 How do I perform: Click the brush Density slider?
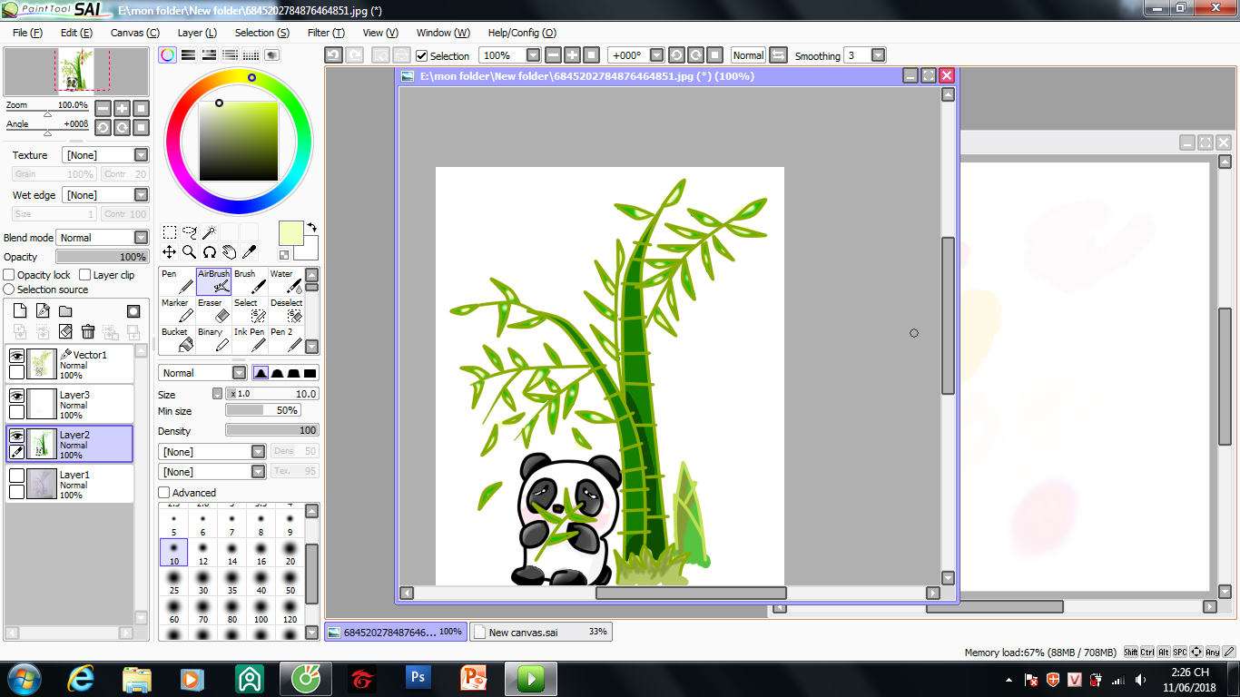[x=272, y=430]
